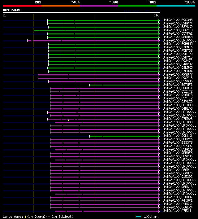Image resolution: width=198 pixels, height=219 pixels.
Task: Click the AU195039 query sequence name
Action: pyautogui.click(x=11, y=10)
